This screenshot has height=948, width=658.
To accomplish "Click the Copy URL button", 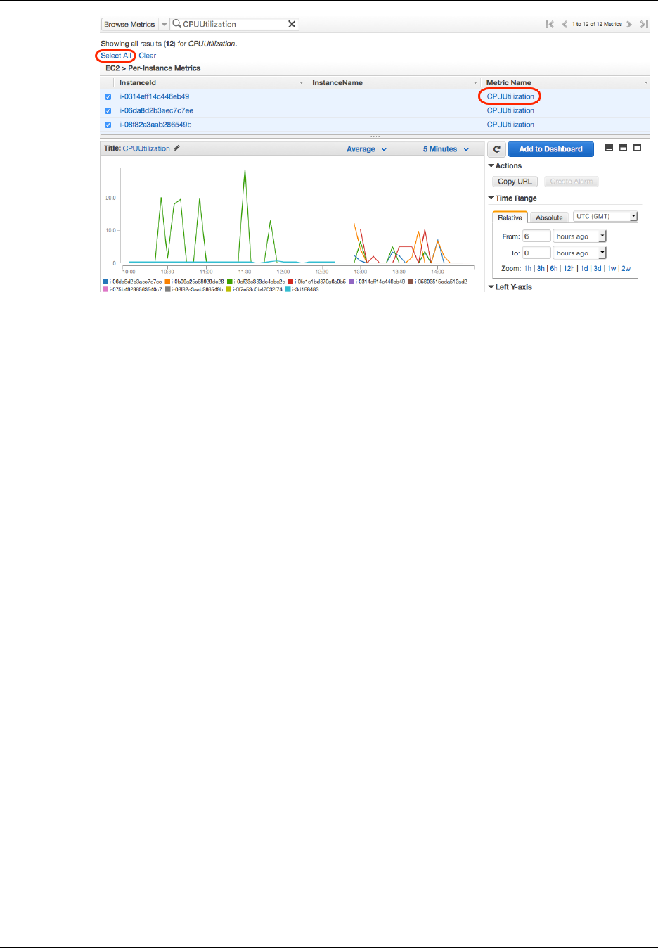I will [515, 182].
